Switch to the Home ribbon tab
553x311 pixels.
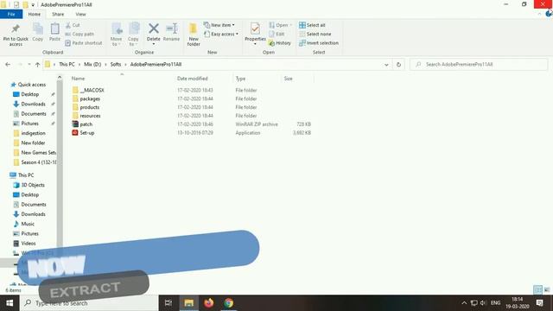tap(35, 14)
